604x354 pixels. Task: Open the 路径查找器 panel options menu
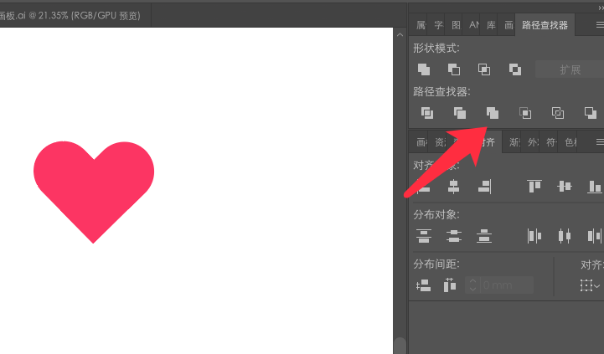coord(600,24)
